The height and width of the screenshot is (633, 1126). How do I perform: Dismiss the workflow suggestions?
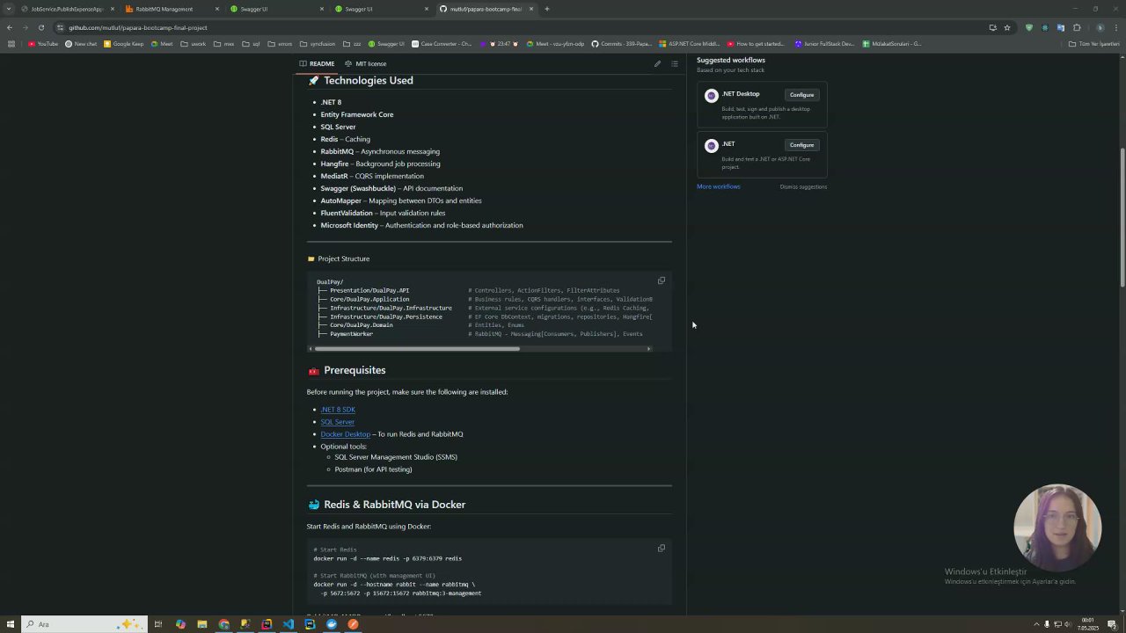pyautogui.click(x=803, y=186)
